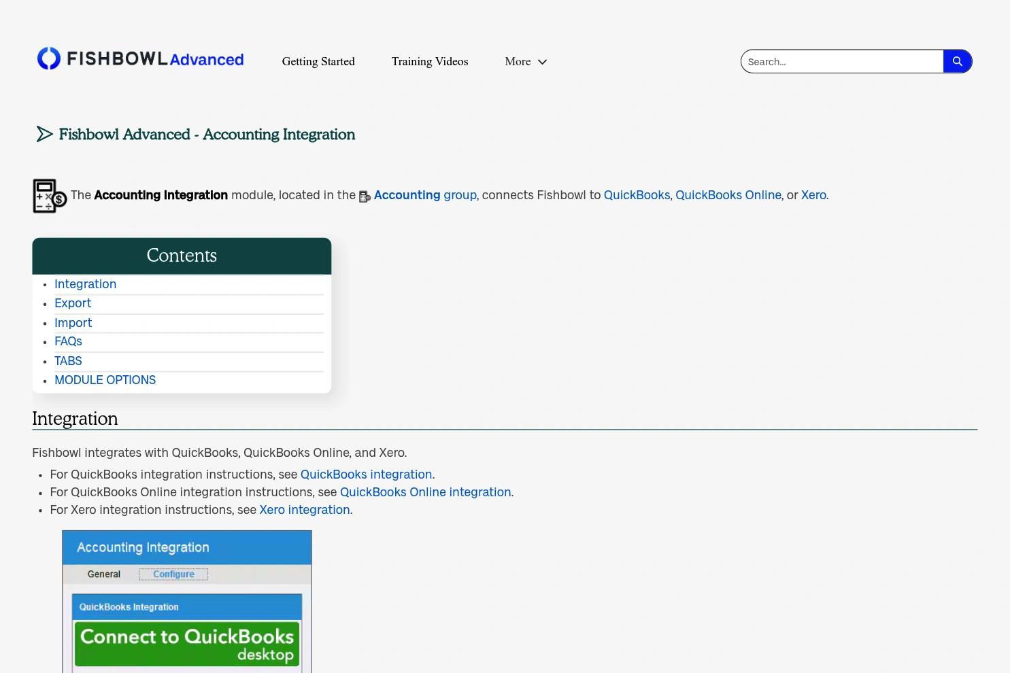Open the QuickBooks Online link in the intro

point(728,195)
